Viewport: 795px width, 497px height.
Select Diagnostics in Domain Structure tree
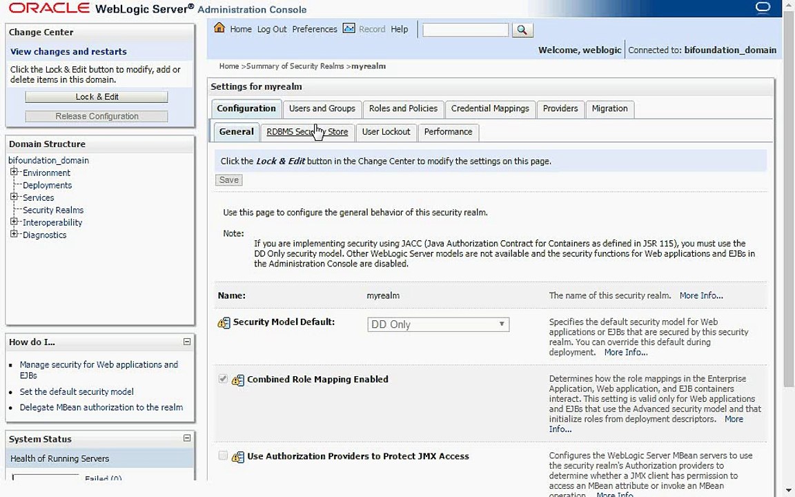click(45, 235)
